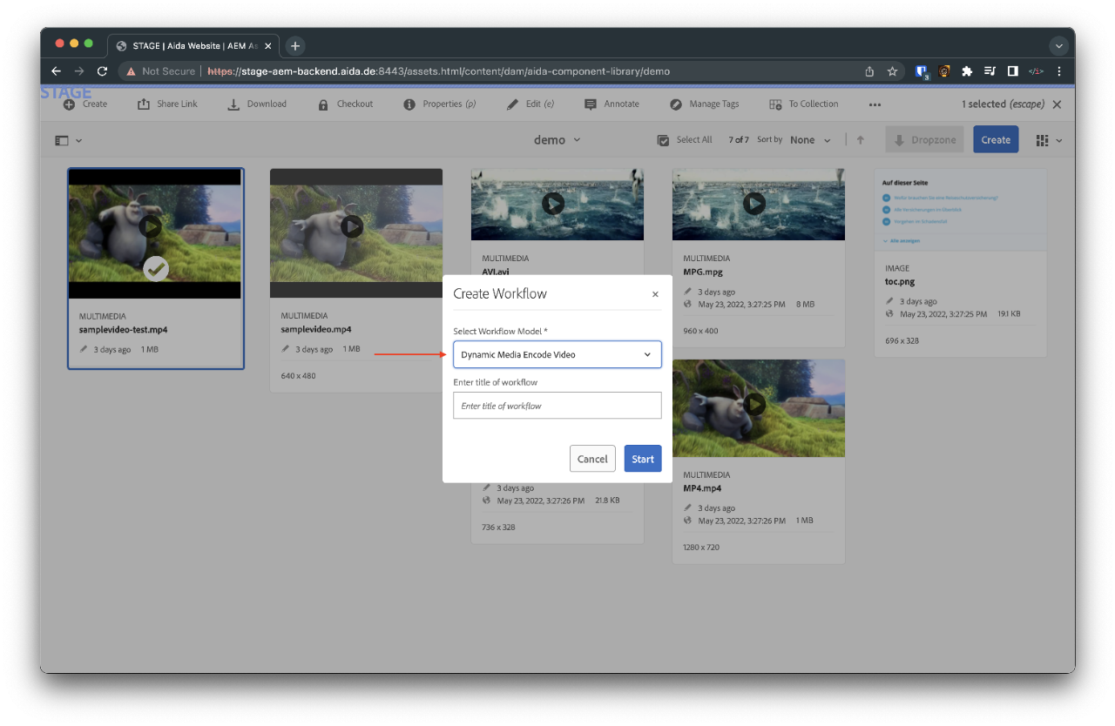The width and height of the screenshot is (1115, 726).
Task: Add selected asset To Collection
Action: (803, 104)
